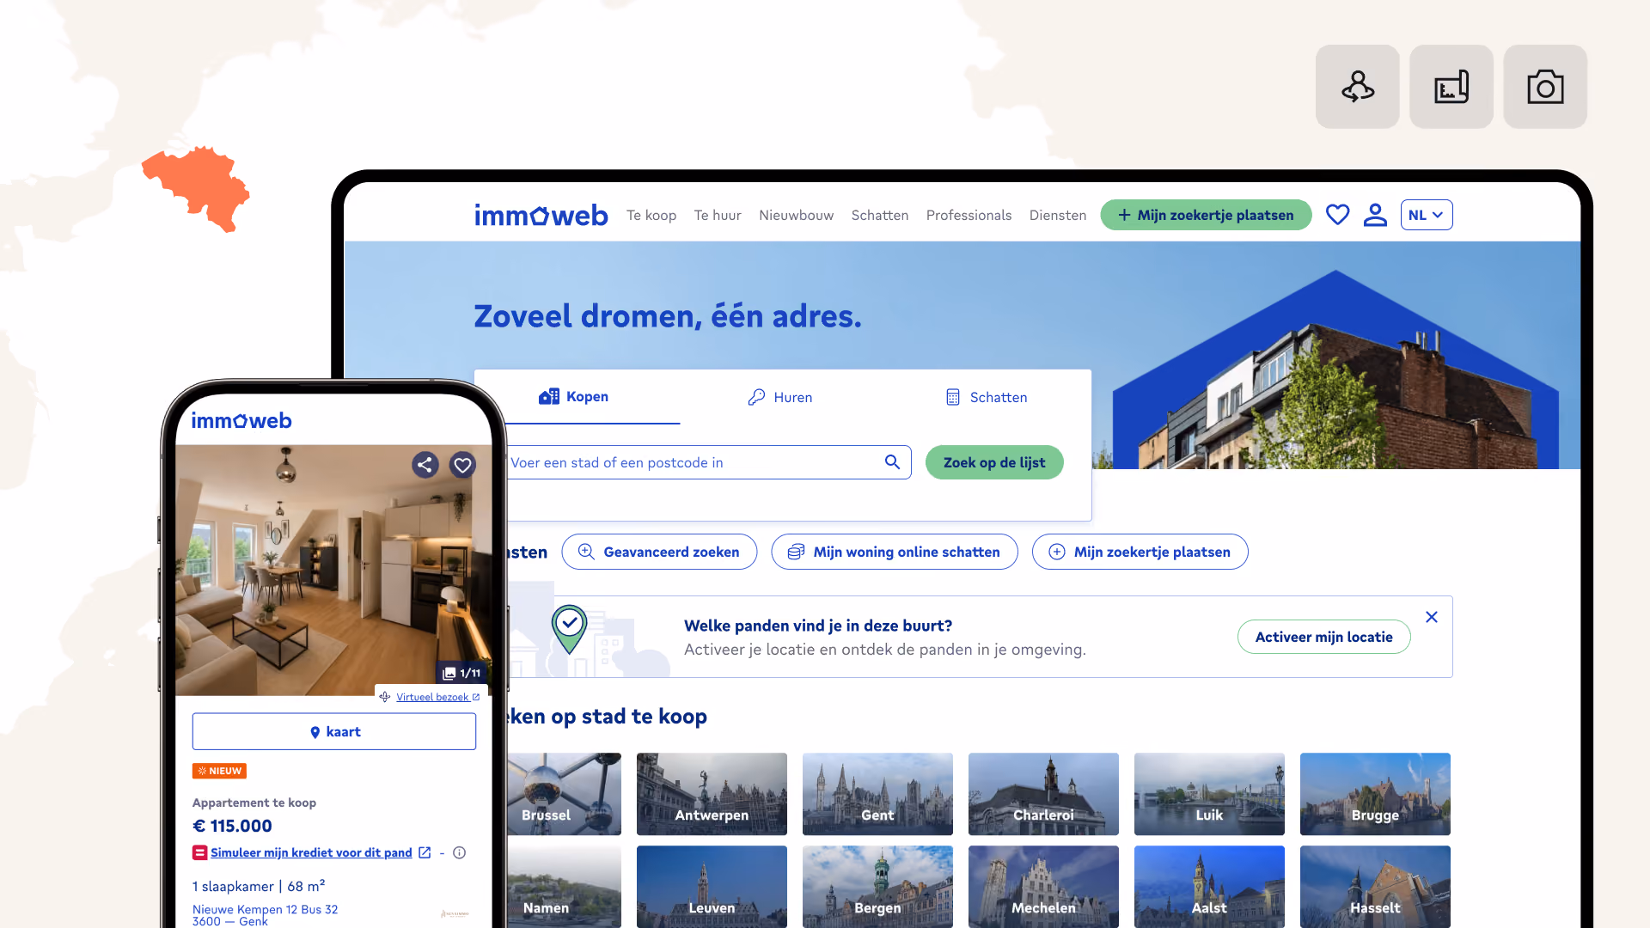Tap the heart favorite icon on phone photo
Viewport: 1650px width, 928px height.
coord(462,465)
